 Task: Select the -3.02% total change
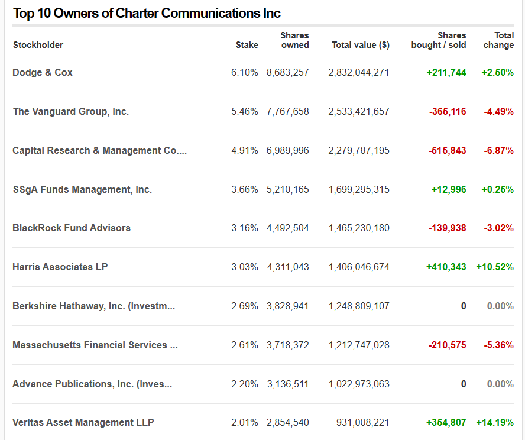tap(499, 228)
